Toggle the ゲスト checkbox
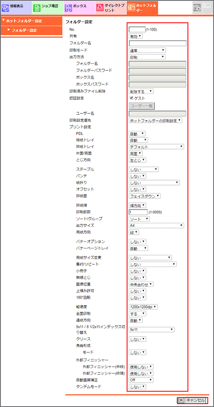The image size is (214, 407). point(131,98)
